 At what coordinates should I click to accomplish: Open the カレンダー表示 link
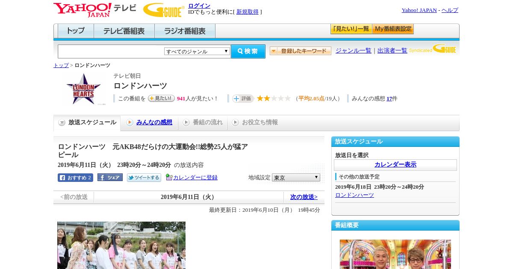(395, 165)
